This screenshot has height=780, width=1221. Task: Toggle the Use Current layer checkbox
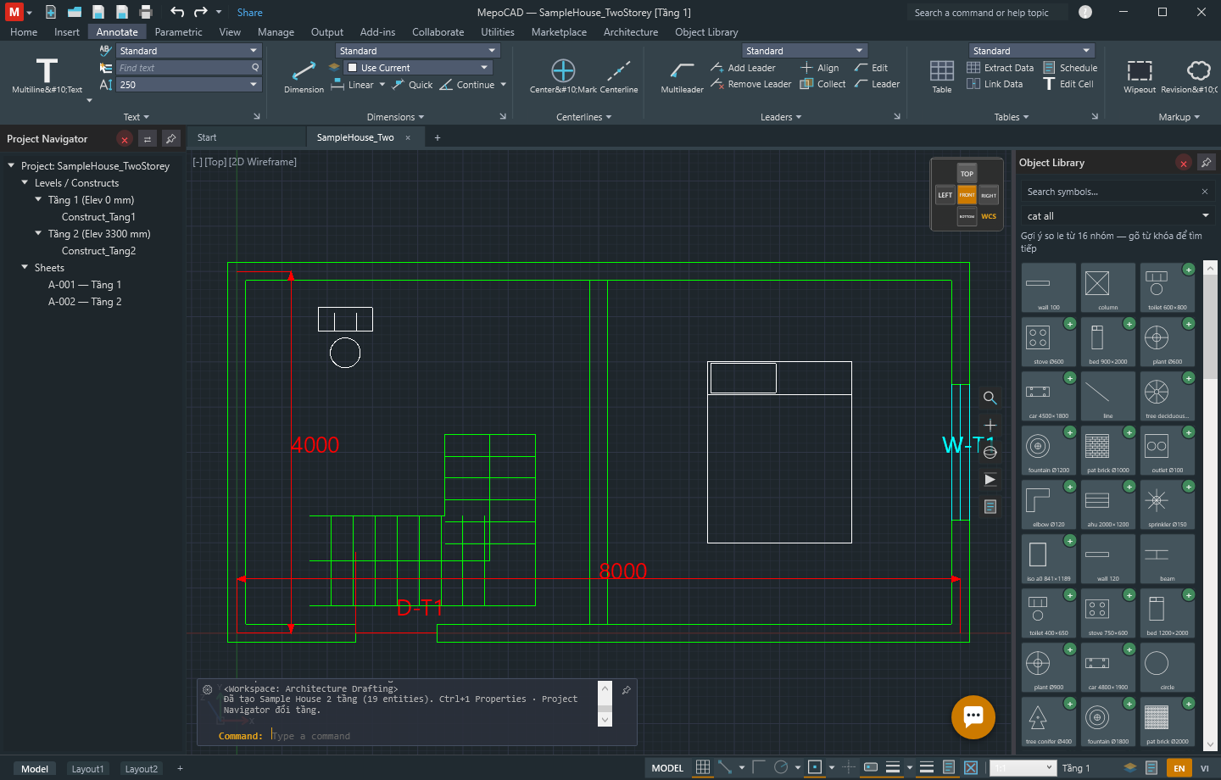click(352, 68)
